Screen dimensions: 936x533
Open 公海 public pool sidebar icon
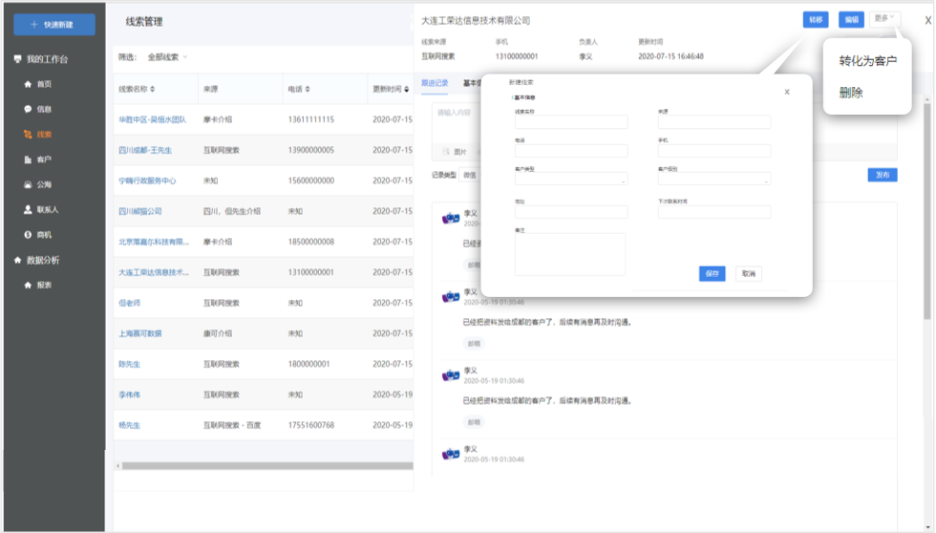coord(28,184)
